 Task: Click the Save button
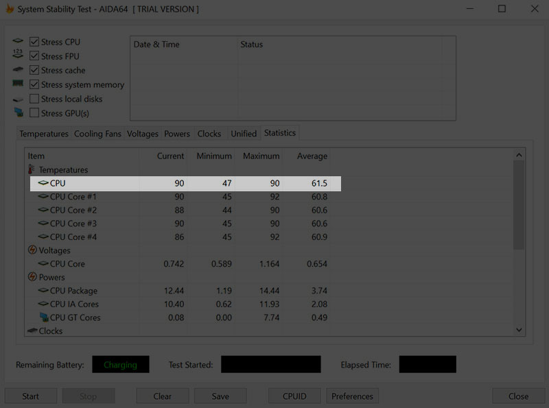pos(220,396)
